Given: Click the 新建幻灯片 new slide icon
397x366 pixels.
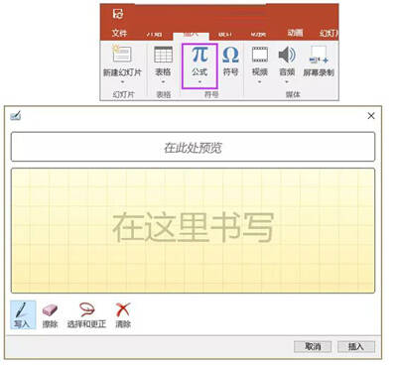Looking at the screenshot, I should tap(122, 54).
